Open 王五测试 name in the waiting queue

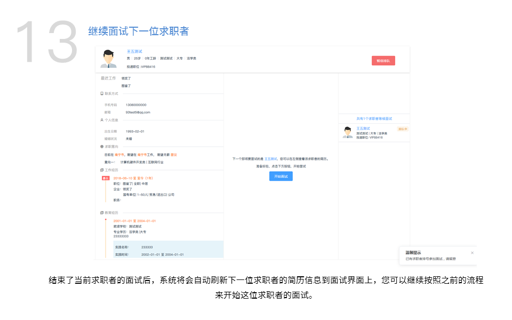tap(363, 129)
